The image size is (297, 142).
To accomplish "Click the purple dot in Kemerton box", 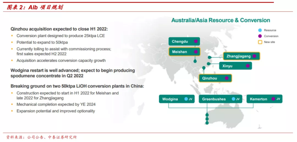I will click(x=273, y=99).
